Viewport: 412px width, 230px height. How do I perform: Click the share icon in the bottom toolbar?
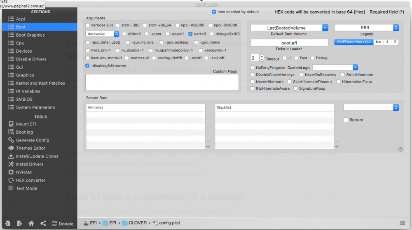pyautogui.click(x=43, y=223)
